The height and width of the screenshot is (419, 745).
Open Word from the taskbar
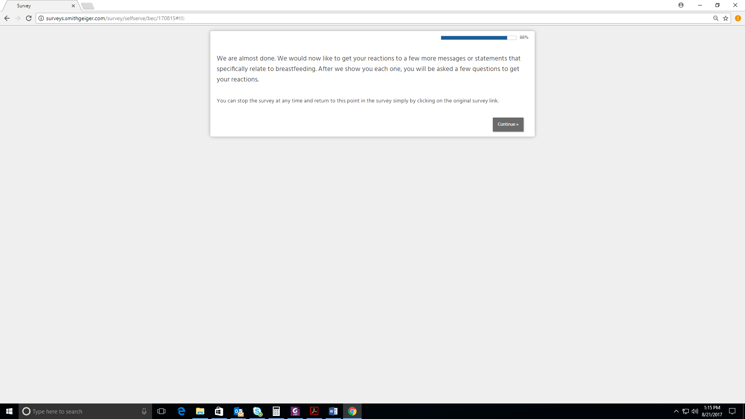pyautogui.click(x=333, y=411)
